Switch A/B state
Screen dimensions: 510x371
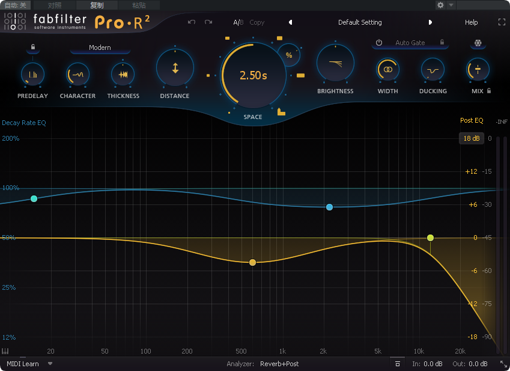click(x=238, y=22)
